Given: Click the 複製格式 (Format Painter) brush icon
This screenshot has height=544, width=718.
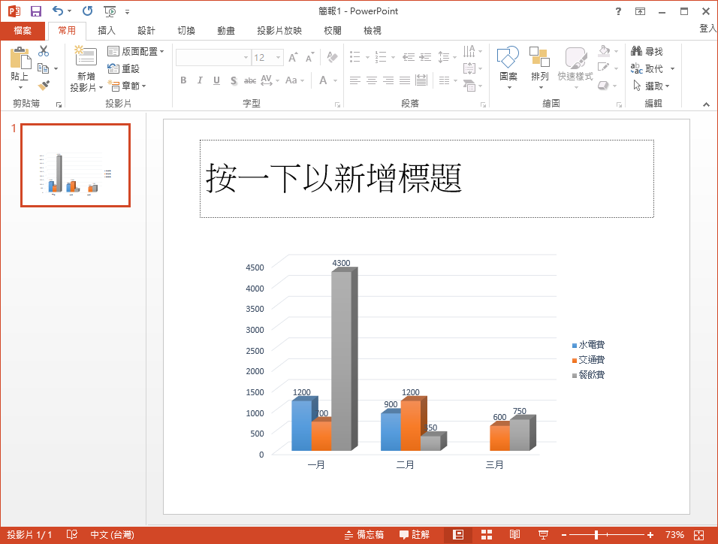Looking at the screenshot, I should [43, 85].
